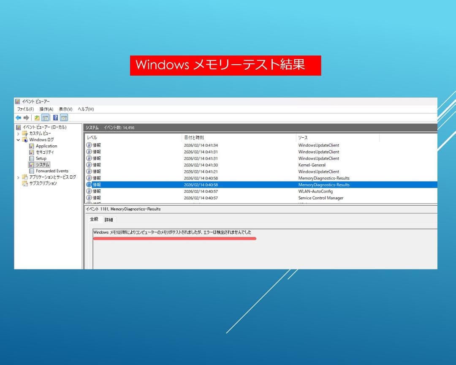Collapse the Windows ログ tree node
The height and width of the screenshot is (365, 456).
click(18, 140)
